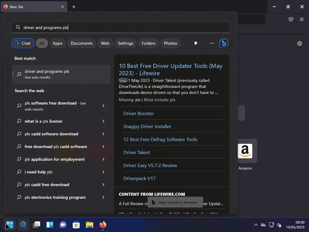
Task: Click the OneDrive tray icon
Action: pyautogui.click(x=263, y=225)
